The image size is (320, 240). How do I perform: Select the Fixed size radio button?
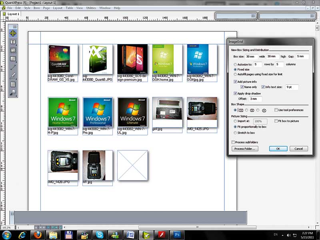click(235, 69)
